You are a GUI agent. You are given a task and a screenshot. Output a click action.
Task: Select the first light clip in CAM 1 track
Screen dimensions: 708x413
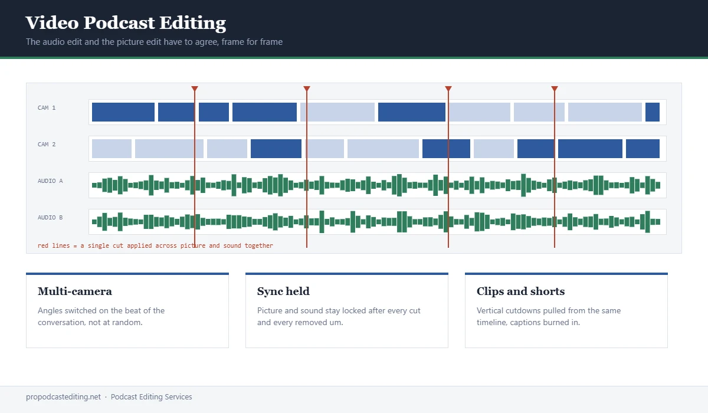[x=337, y=112]
